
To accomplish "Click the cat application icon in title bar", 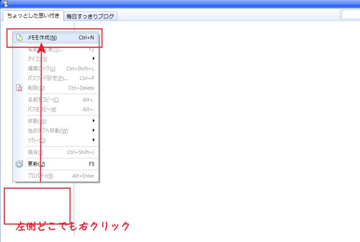I will tap(5, 4).
